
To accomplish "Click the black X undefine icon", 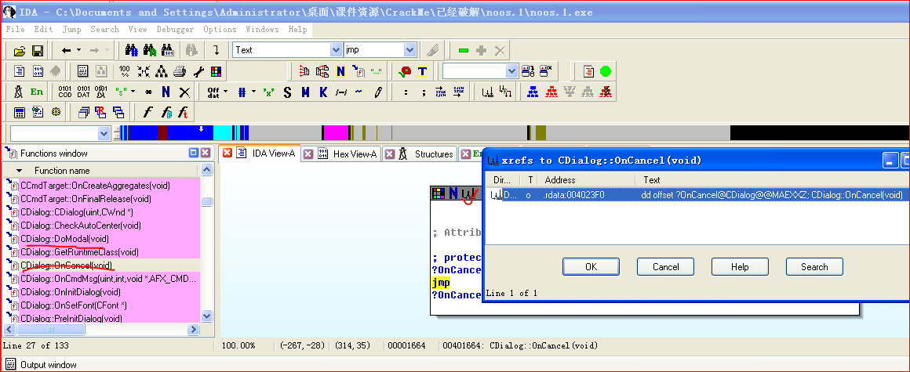I will pos(184,92).
